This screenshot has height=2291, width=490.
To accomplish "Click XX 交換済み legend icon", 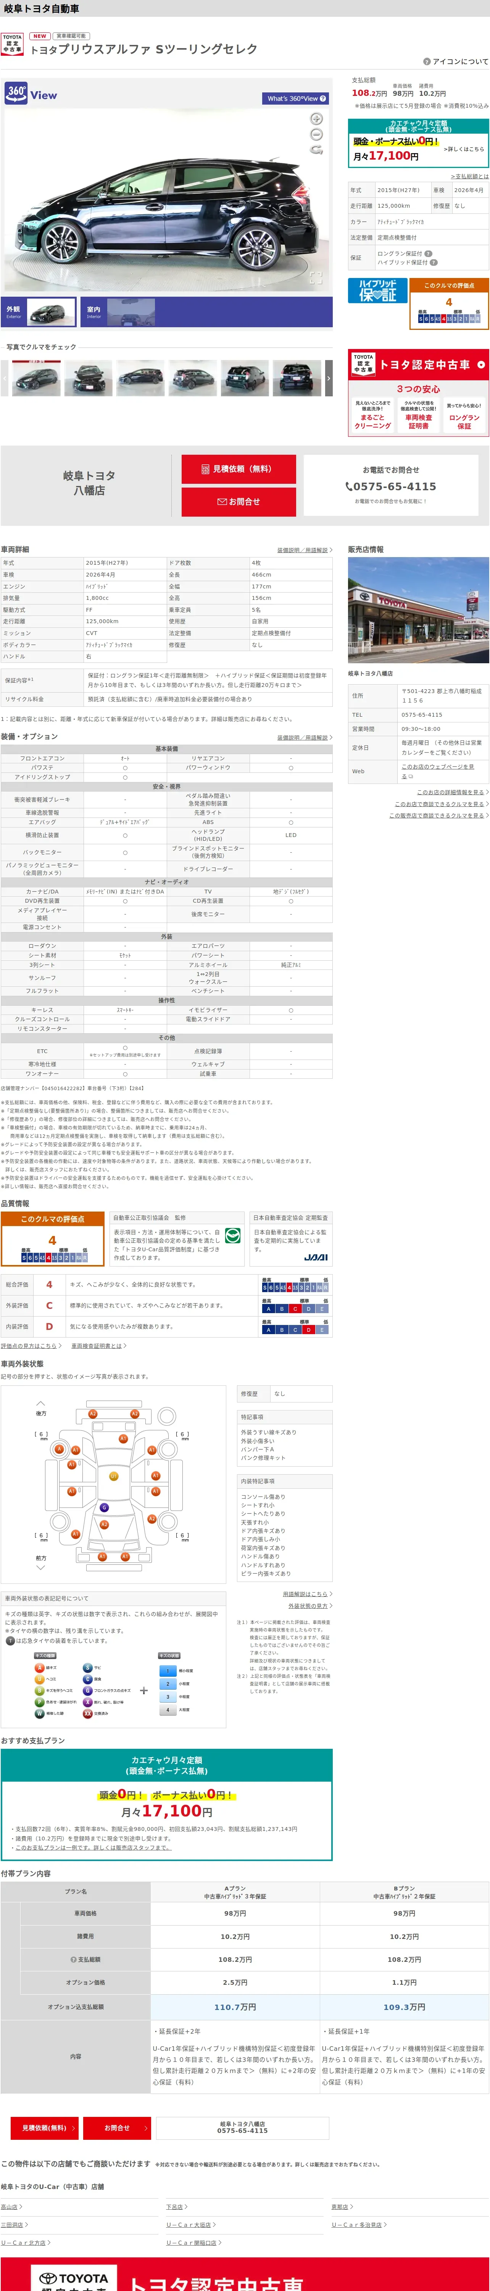I will pos(87,1713).
